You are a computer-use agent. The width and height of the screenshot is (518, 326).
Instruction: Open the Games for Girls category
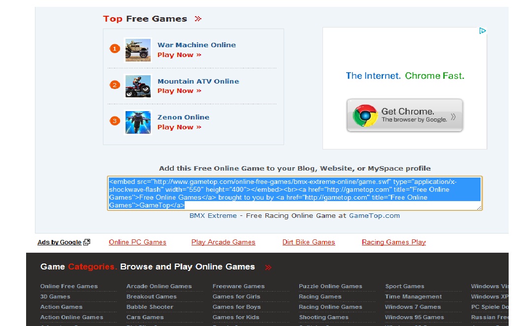[x=236, y=296]
